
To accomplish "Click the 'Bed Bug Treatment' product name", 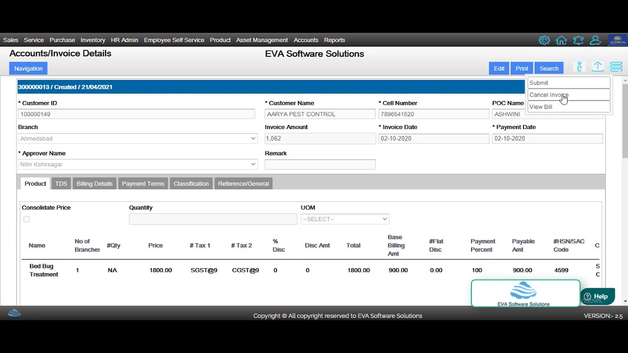I will (x=44, y=270).
